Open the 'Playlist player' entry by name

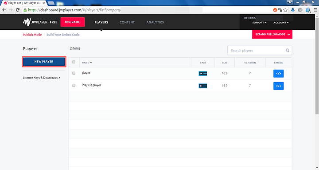click(91, 85)
